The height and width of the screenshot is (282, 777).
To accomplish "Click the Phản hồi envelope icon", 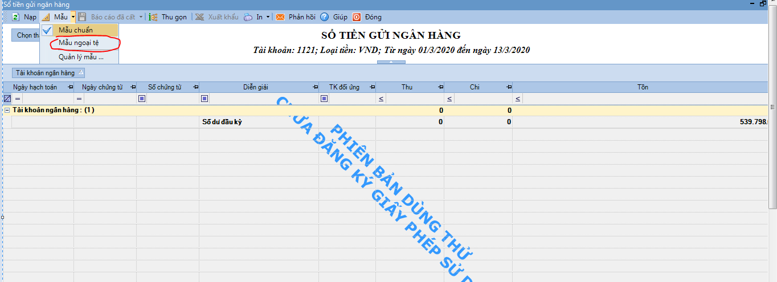I will click(280, 17).
